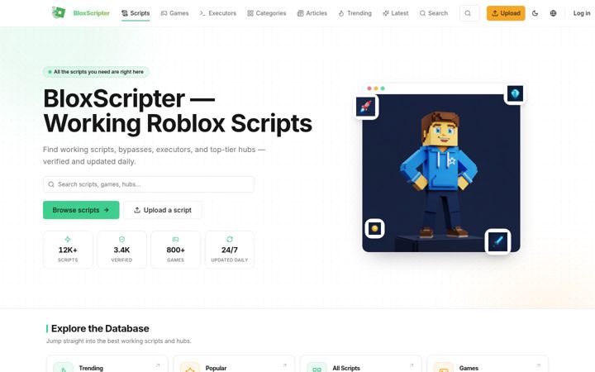This screenshot has height=372, width=595.
Task: Click the gem icon on hero image
Action: tap(515, 93)
